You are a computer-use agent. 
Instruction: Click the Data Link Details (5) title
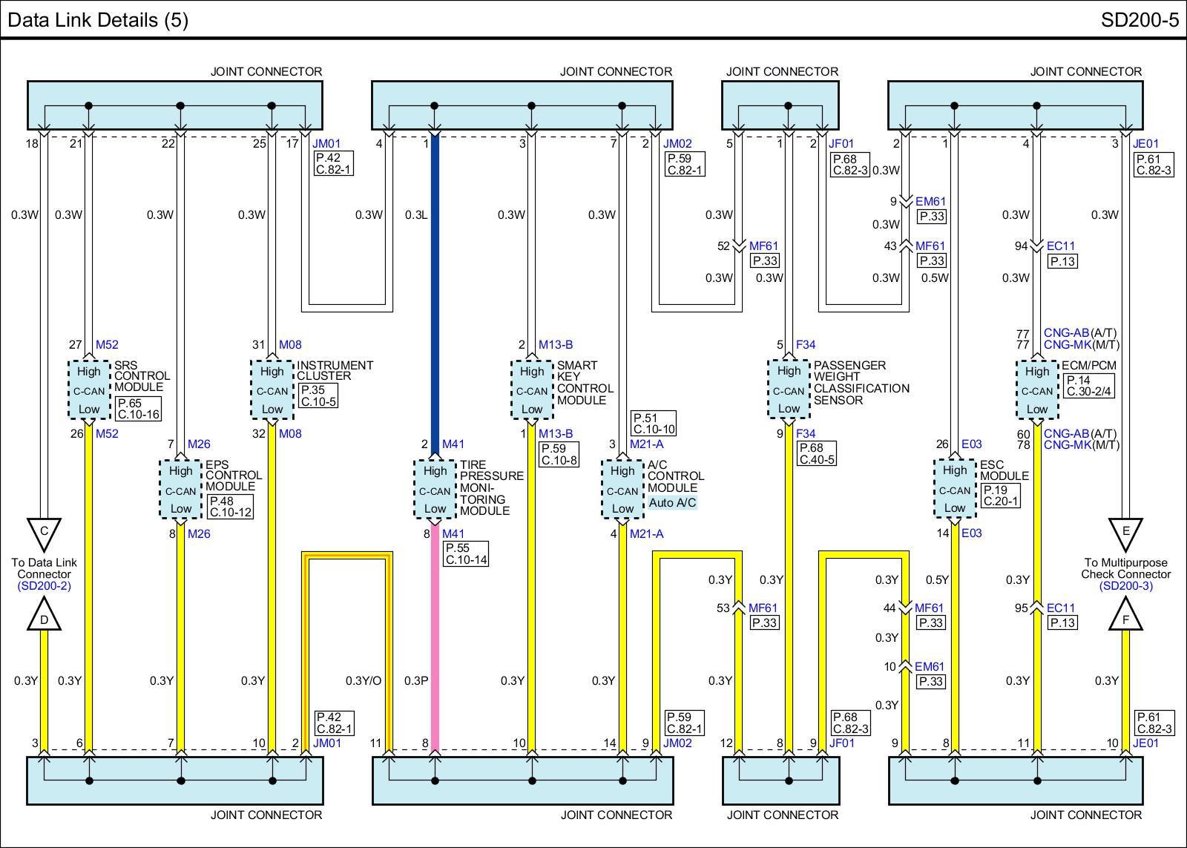[98, 19]
